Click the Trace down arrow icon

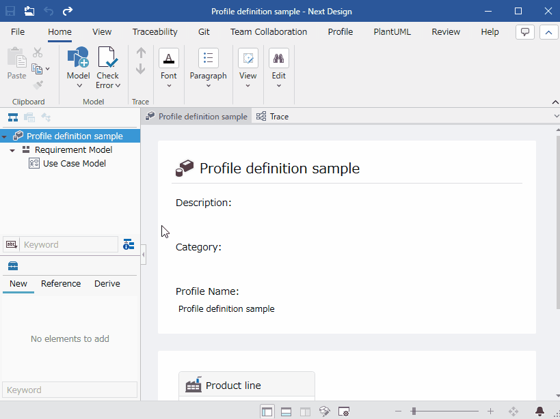click(x=141, y=69)
